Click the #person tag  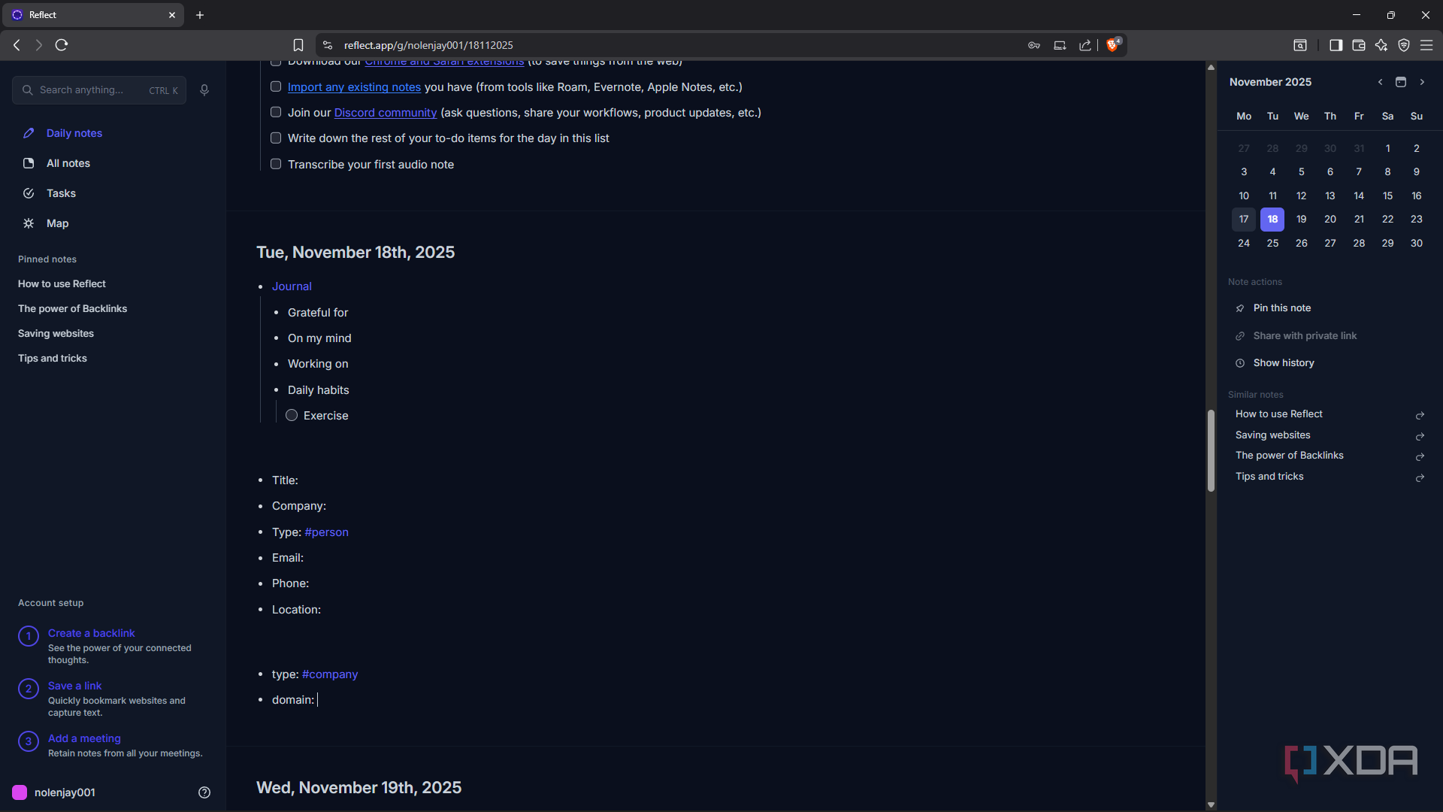pyautogui.click(x=327, y=532)
